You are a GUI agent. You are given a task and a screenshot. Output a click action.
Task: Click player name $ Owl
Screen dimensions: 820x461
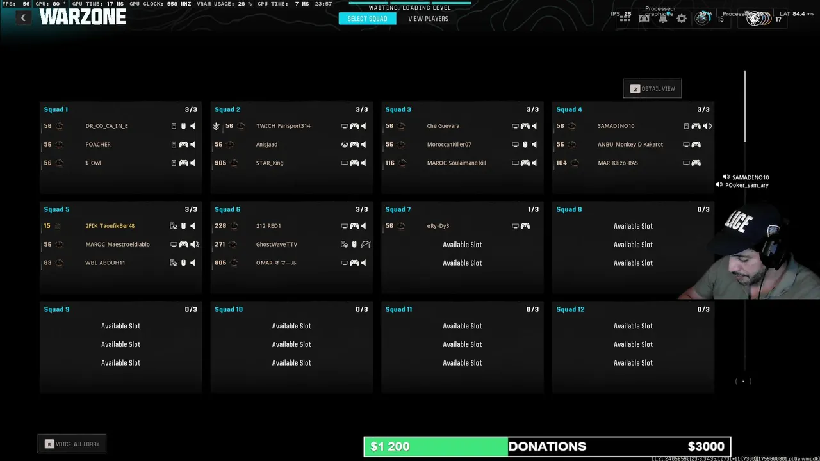point(93,163)
